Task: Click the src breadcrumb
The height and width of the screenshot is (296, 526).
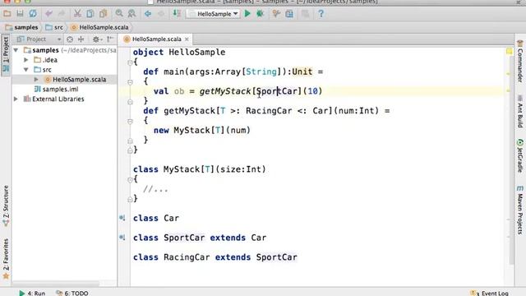Action: tap(54, 27)
